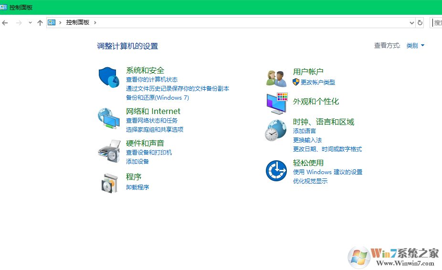Screen dimensions: 442x270
Task: Click the User Accounts people icon
Action: (276, 78)
